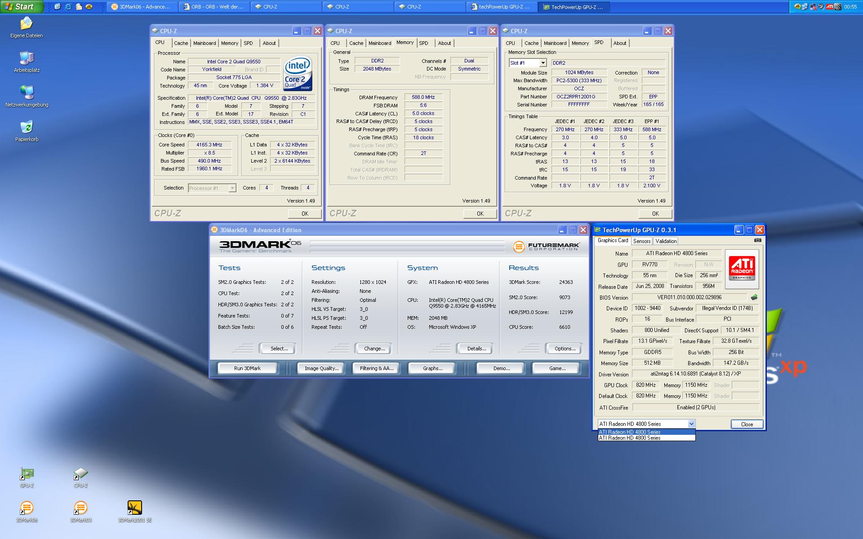Open the Memory tab in SPD CPU-Z window
Image resolution: width=863 pixels, height=539 pixels.
pyautogui.click(x=580, y=43)
